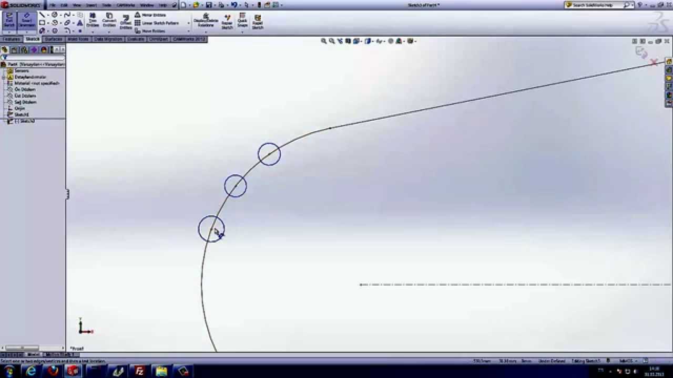Expand the Annotations folder in tree
Screen dimensions: 673x378
tap(4, 77)
